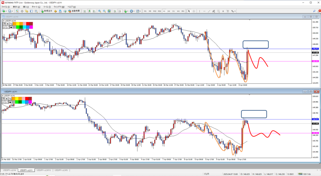Collapse the USDJPY-cd,H4 palette triangle
Viewport: 321px width, 176px height.
point(4,21)
